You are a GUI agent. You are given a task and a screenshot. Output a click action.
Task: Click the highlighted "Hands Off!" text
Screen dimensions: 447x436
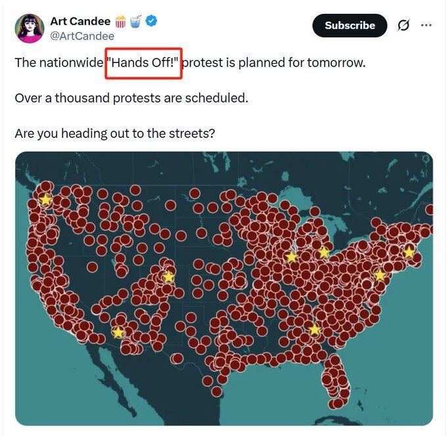coord(144,64)
